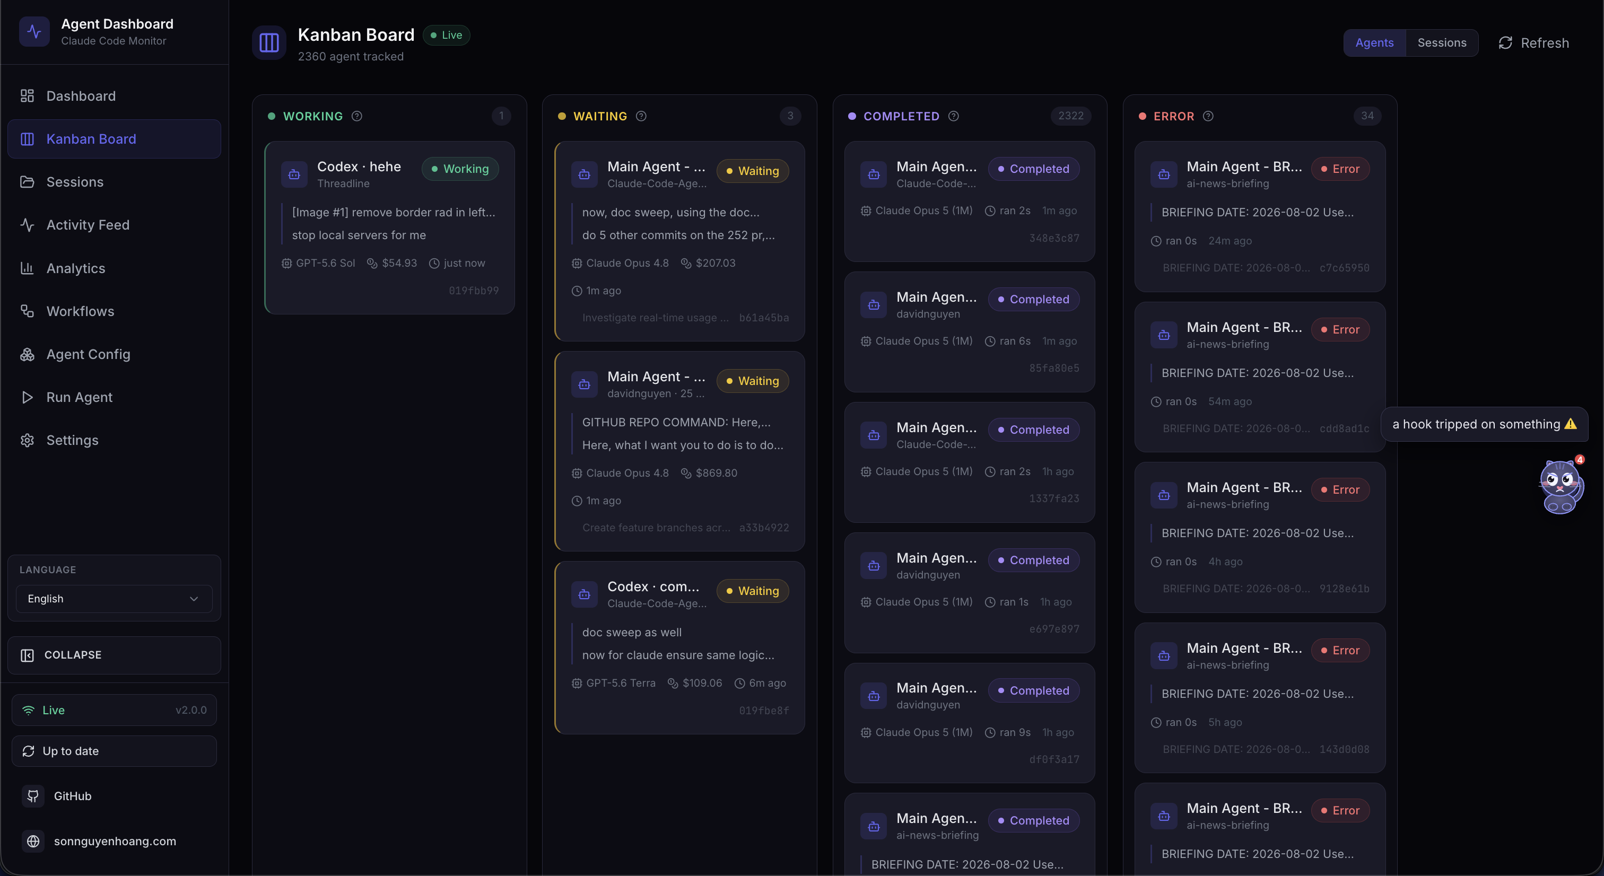Click session ID e697e897
Screen dimensions: 1604x876
coord(1054,629)
